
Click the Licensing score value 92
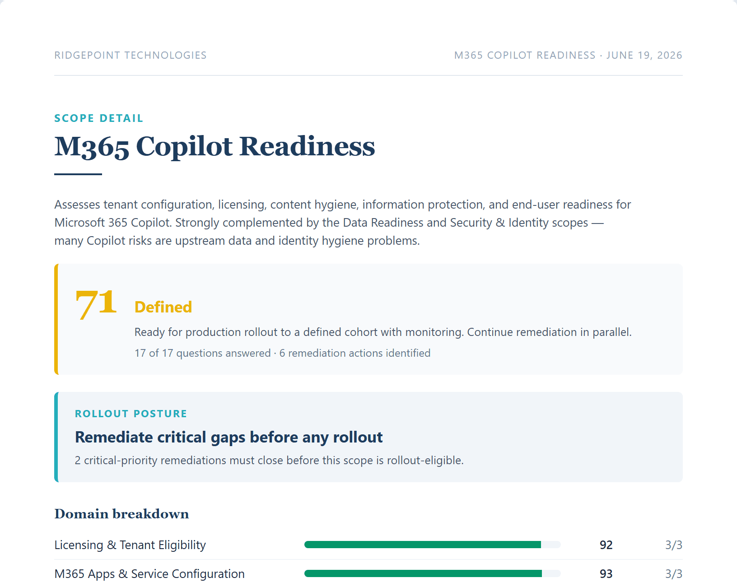[x=606, y=545]
